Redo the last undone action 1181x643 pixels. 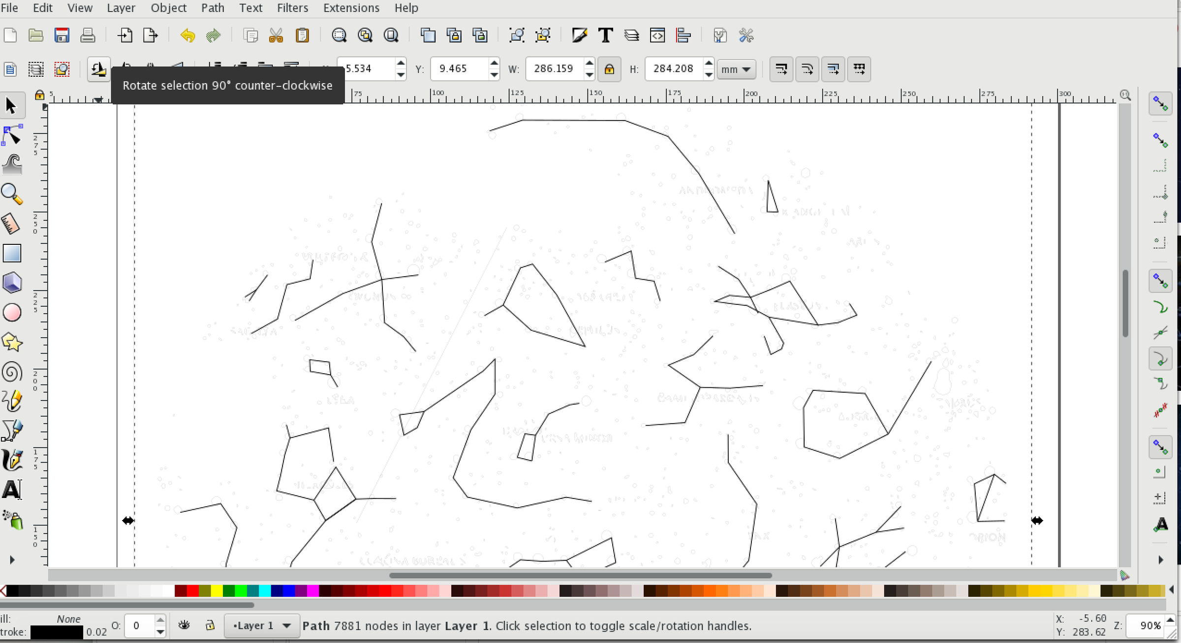pos(213,35)
